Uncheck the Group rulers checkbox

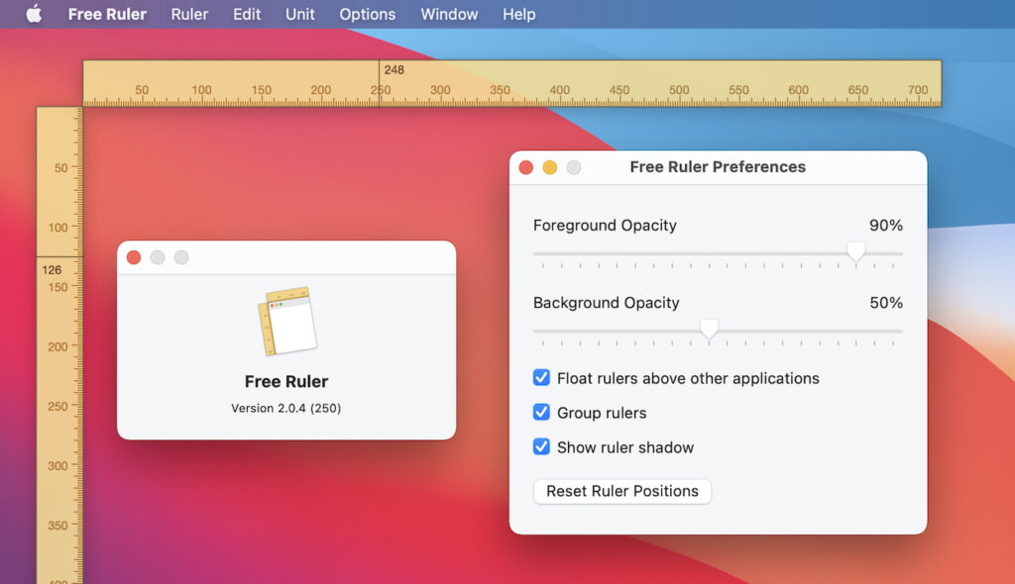click(542, 413)
